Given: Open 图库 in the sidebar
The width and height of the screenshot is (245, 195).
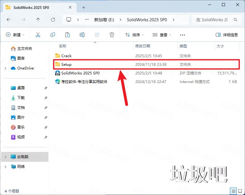Looking at the screenshot, I should (18, 58).
